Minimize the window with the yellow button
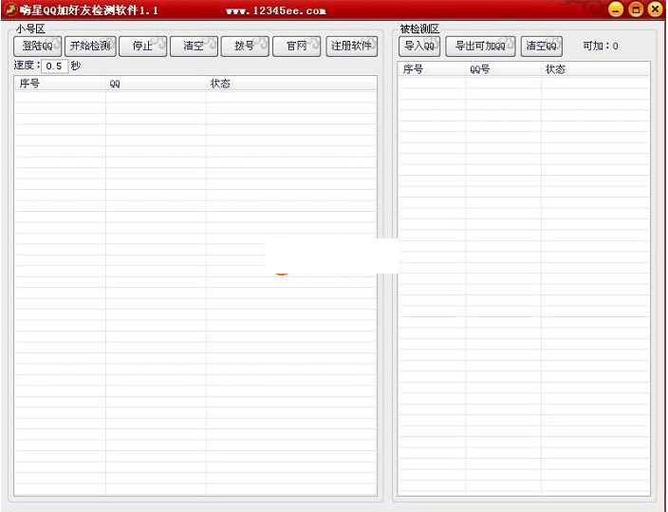Viewport: 668px width, 512px height. tap(616, 9)
